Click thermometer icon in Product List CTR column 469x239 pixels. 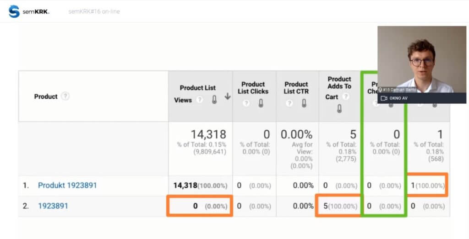click(304, 103)
